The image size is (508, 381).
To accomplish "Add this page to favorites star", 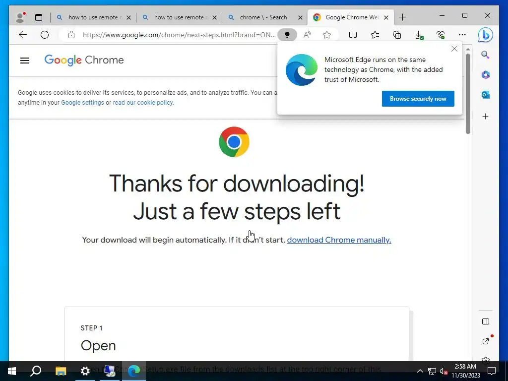I will tap(327, 35).
